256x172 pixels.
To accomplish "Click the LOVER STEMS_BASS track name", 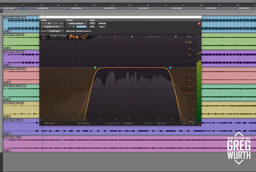I will 14,51.
